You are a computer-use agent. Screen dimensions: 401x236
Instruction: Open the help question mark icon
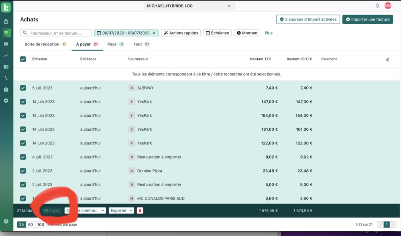pos(6,221)
